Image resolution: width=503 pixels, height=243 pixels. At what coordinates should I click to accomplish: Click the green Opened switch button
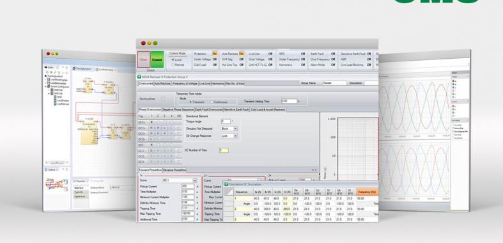[x=157, y=59]
